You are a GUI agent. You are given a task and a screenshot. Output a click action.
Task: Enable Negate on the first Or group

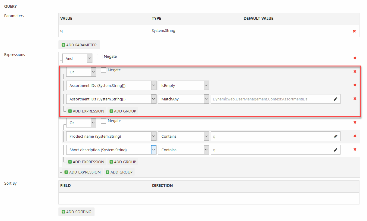click(x=104, y=70)
